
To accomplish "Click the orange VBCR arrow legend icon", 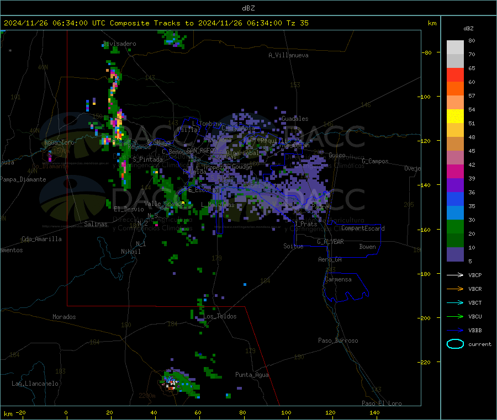I will click(455, 289).
